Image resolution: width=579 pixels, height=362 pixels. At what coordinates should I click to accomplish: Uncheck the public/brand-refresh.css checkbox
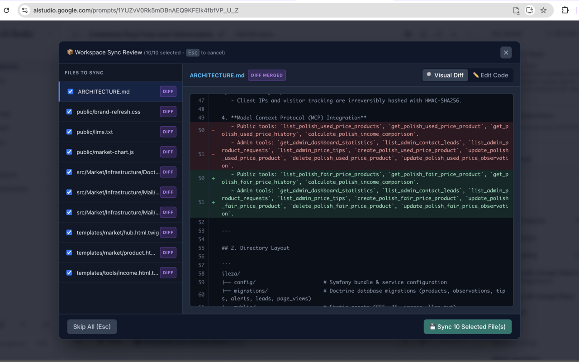tap(69, 111)
